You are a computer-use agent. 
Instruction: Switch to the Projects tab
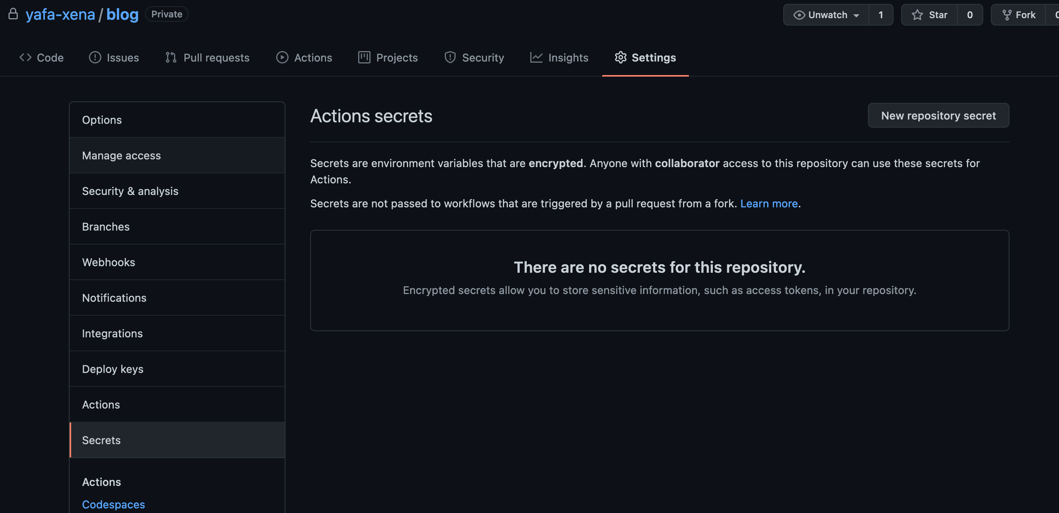click(x=388, y=58)
